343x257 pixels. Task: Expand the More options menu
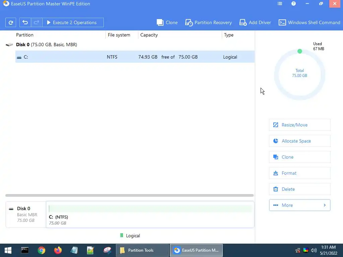coord(300,205)
